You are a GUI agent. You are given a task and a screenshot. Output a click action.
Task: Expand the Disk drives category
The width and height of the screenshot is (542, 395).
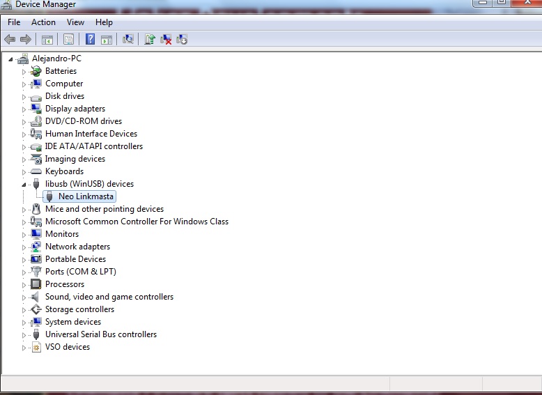[x=24, y=97]
